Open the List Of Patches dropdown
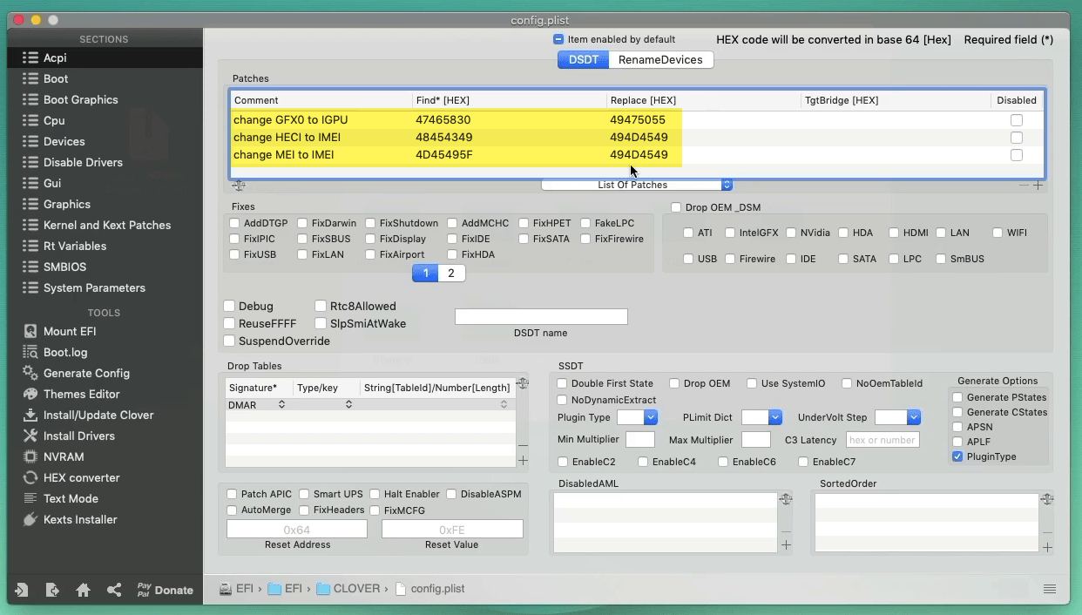This screenshot has height=615, width=1082. [637, 185]
